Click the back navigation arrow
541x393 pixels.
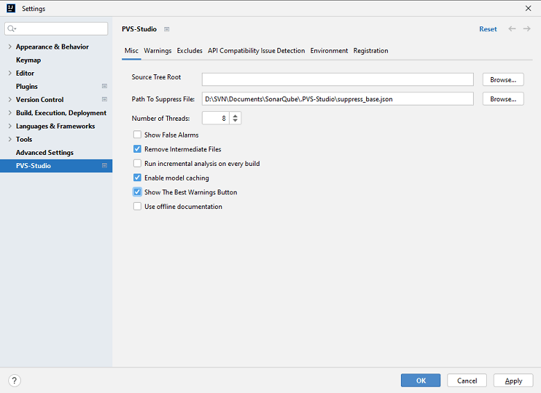click(x=512, y=29)
